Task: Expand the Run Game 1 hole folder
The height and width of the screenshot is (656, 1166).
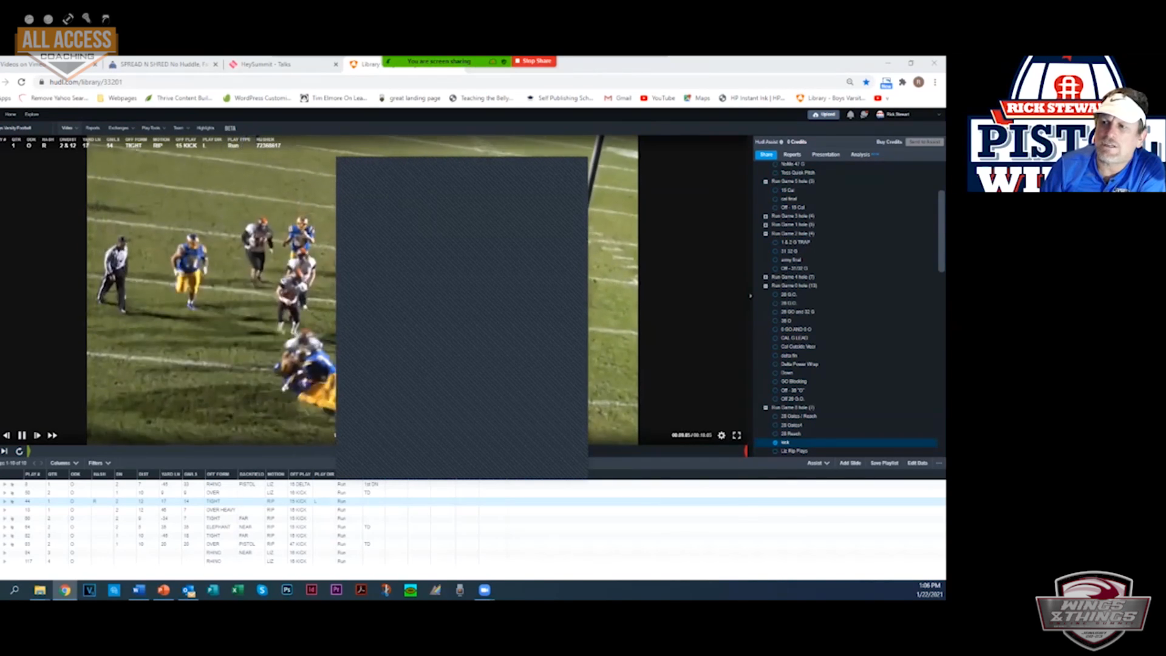Action: (766, 225)
